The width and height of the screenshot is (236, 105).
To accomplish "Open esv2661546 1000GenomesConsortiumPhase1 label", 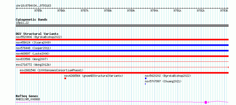I will tap(51, 70).
